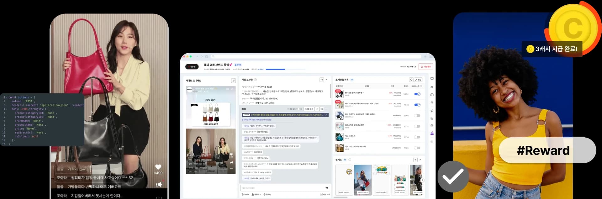Screen dimensions: 602x199
Task: Click the black 방송중 live status badge
Action: (192, 66)
